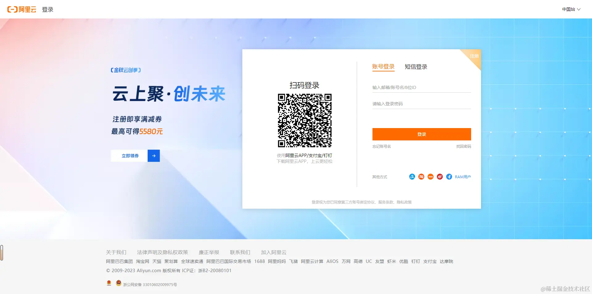The image size is (592, 294).
Task: Open 万网 footer link
Action: 346,261
